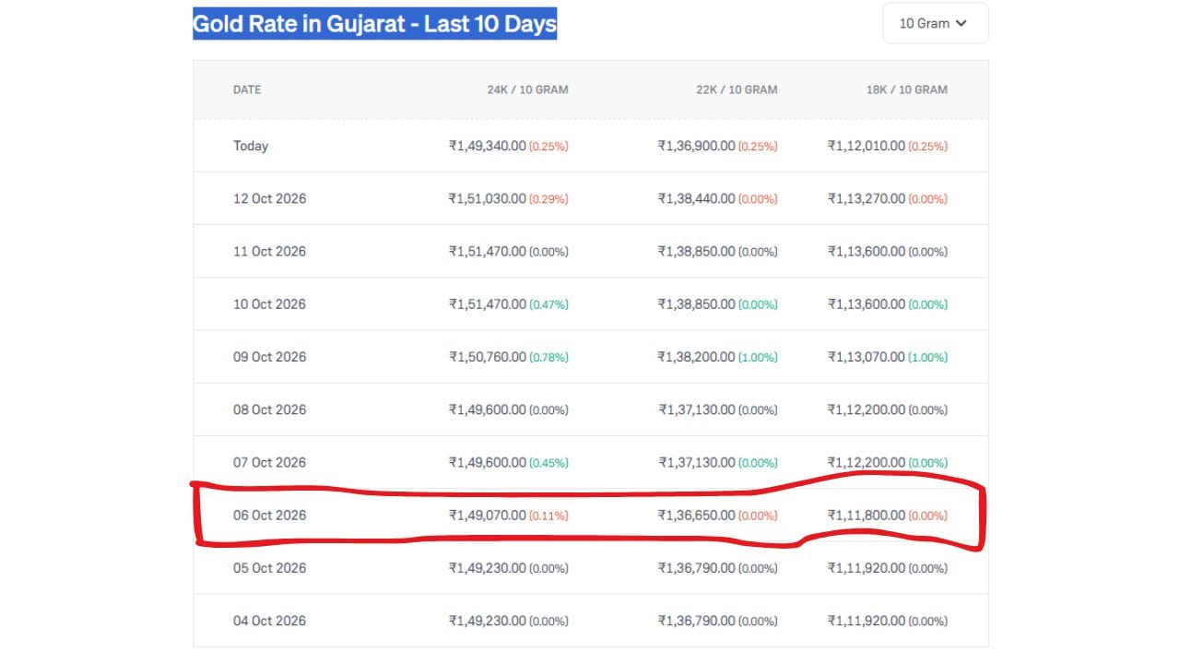Click the 07 Oct 2026 date cell
This screenshot has height=664, width=1180.
pyautogui.click(x=269, y=462)
